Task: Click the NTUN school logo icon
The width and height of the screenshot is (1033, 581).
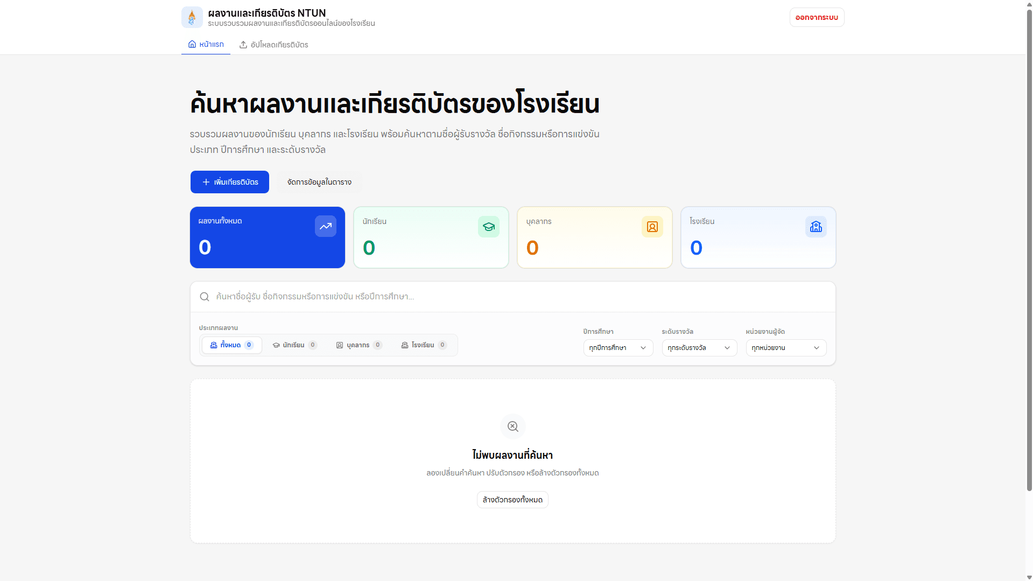Action: point(192,17)
